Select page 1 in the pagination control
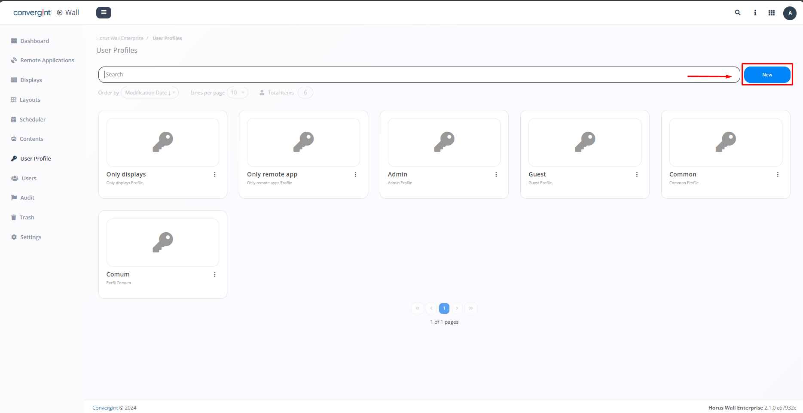The image size is (803, 413). point(444,308)
